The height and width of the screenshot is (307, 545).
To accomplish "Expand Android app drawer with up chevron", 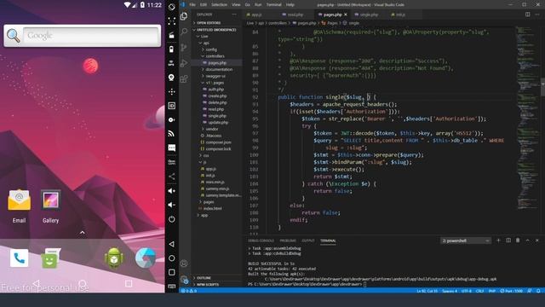I will point(83,233).
